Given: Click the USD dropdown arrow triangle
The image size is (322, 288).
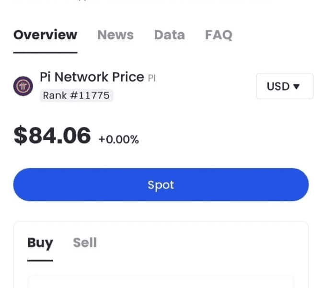Looking at the screenshot, I should (x=296, y=86).
